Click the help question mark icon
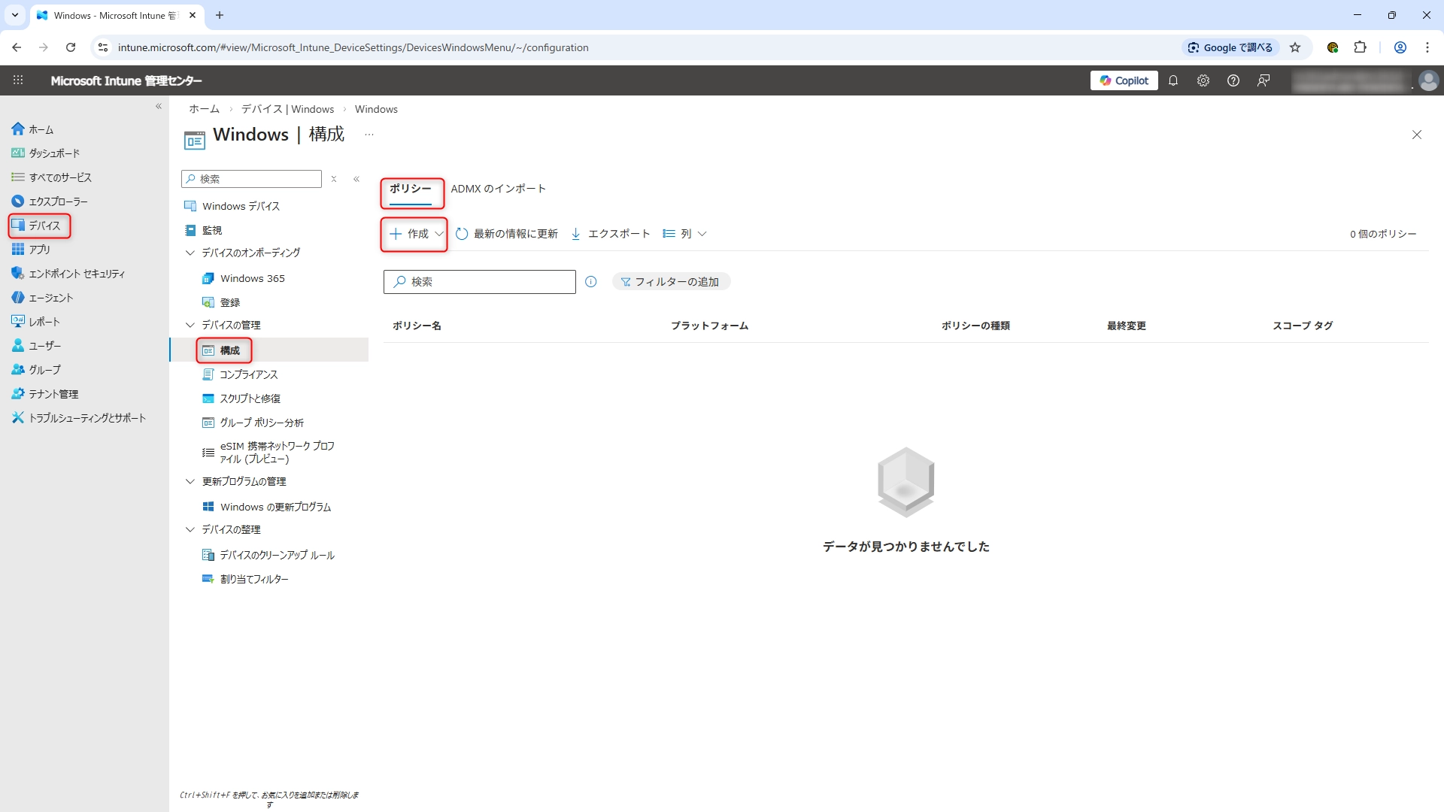 point(1233,80)
